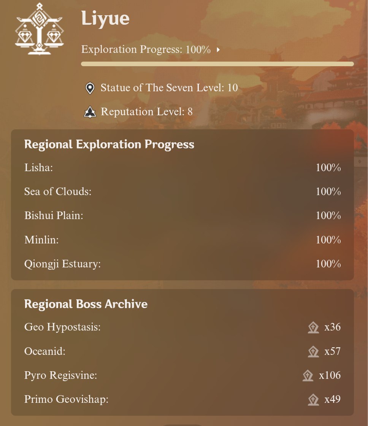Click the Statue of The Seven pin icon
The width and height of the screenshot is (368, 426).
click(90, 88)
